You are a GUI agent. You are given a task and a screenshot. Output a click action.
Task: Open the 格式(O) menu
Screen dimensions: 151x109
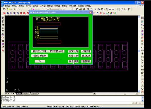point(35,5)
